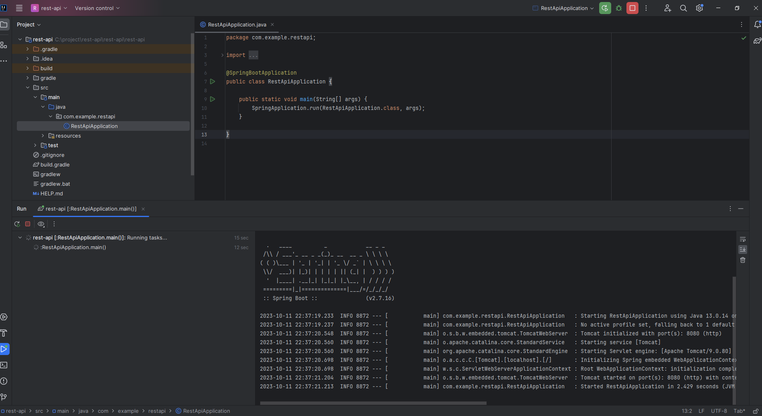Open the rest-api project dropdown

click(x=49, y=8)
